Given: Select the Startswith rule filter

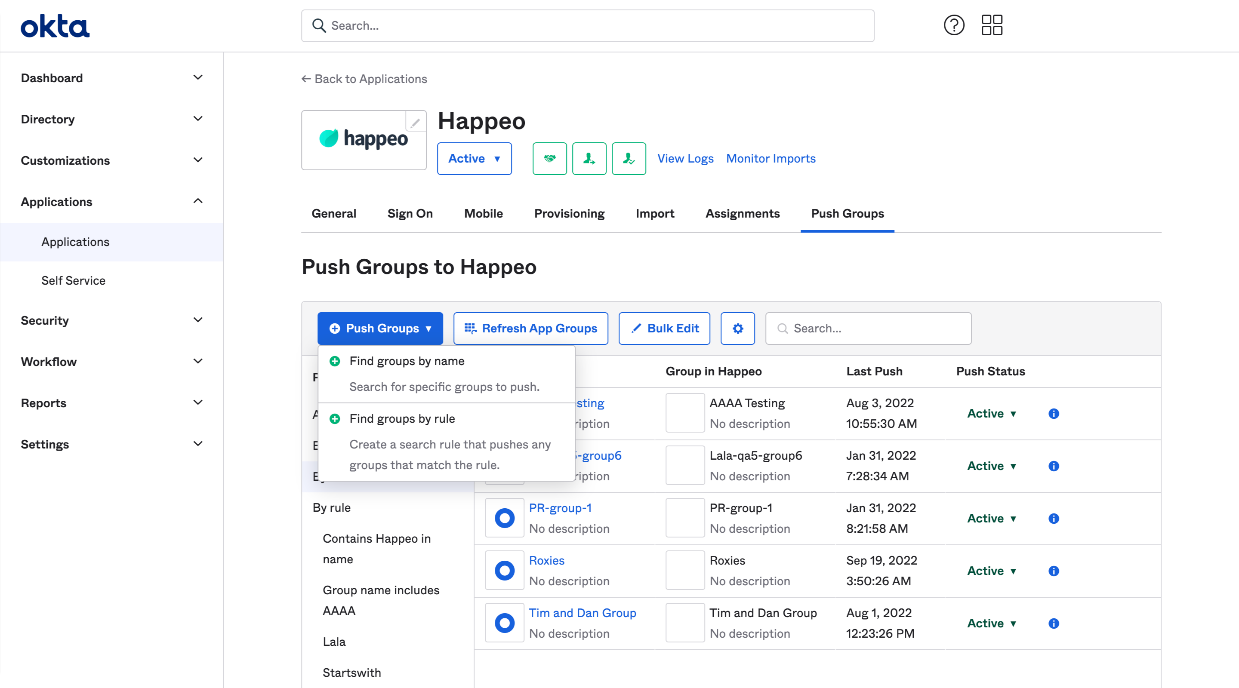Looking at the screenshot, I should point(351,673).
